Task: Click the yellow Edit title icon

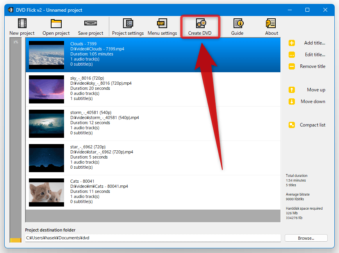Action: (292, 55)
